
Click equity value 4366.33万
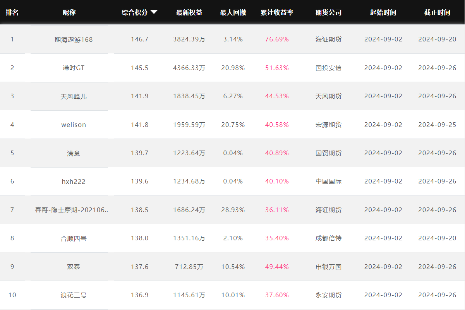coord(189,68)
